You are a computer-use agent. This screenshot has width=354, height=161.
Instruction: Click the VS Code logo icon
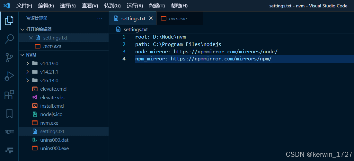tap(7, 6)
